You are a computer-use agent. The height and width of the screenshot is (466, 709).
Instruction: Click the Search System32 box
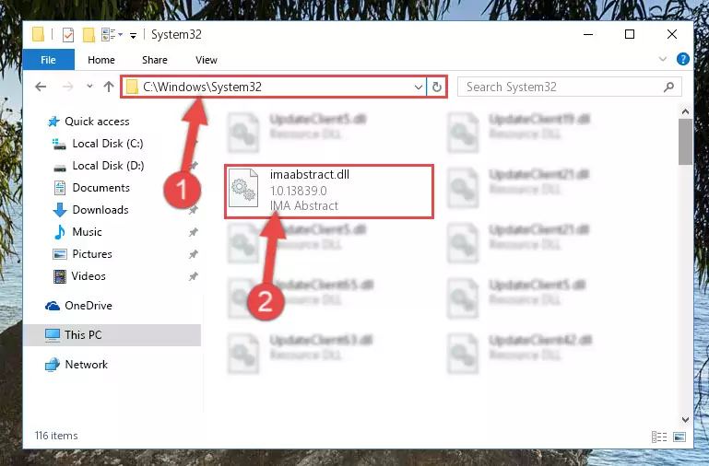point(569,87)
